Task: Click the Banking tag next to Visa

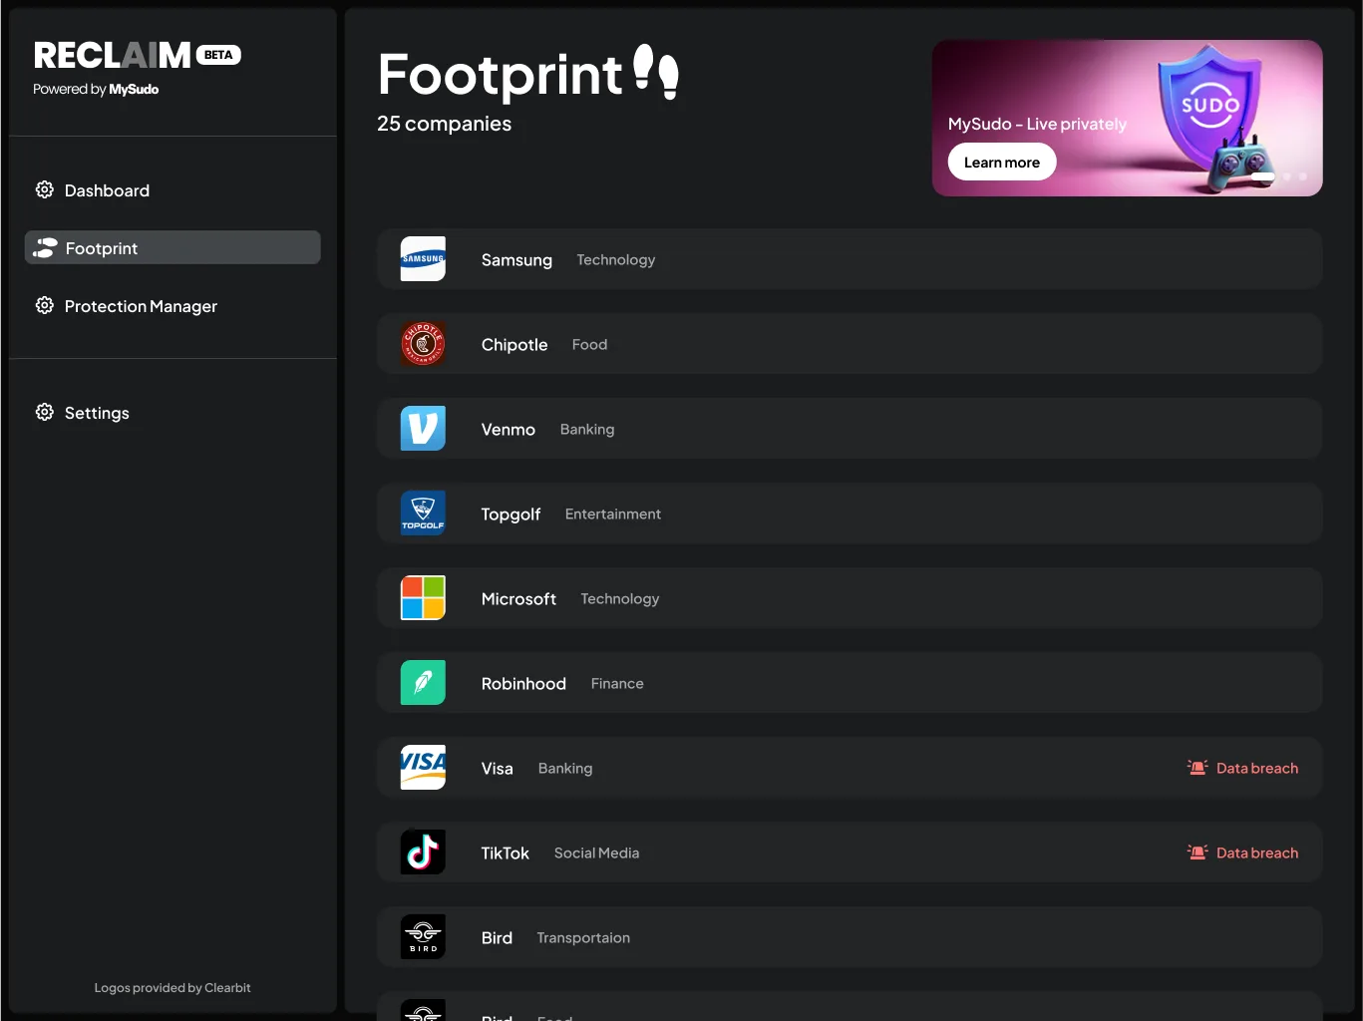Action: coord(565,769)
